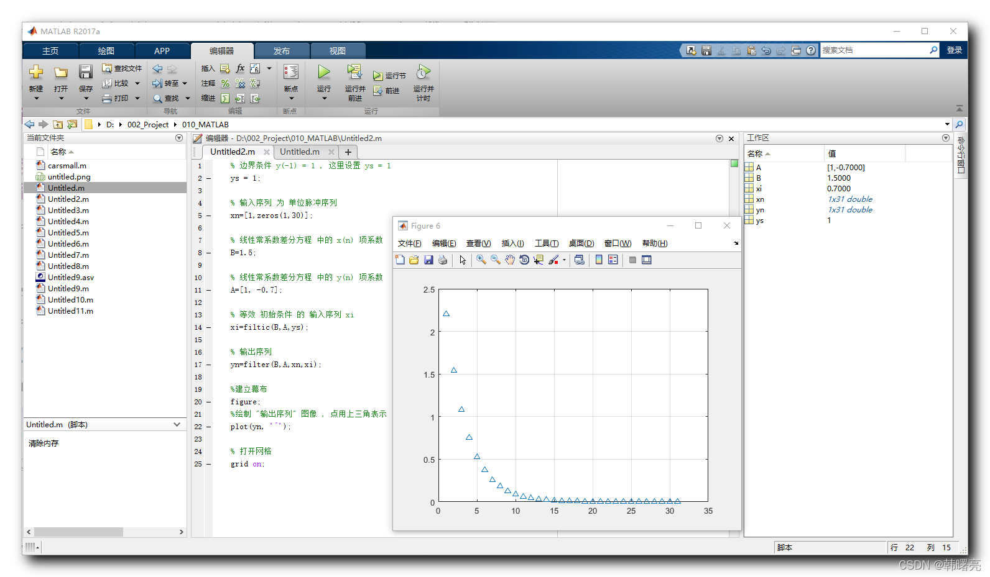Click Edit Plot arrow pointer in Figure 6
Screen dimensions: 990x577
coord(463,260)
